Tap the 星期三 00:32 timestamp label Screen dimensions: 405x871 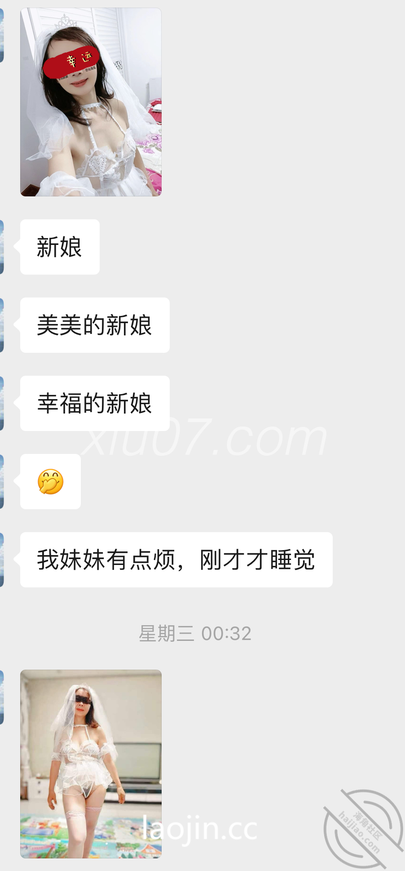point(195,633)
